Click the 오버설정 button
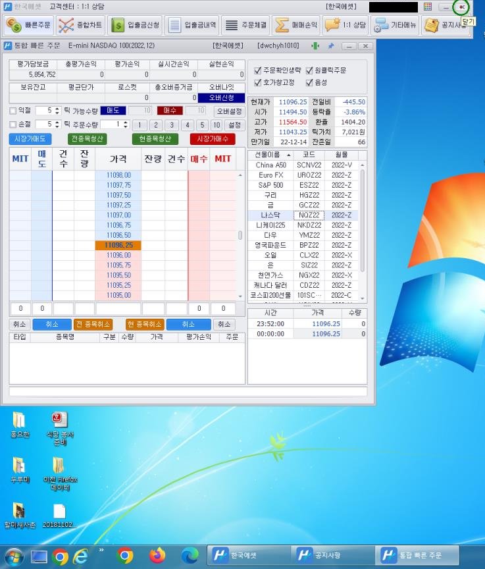Image resolution: width=485 pixels, height=569 pixels. tap(229, 111)
